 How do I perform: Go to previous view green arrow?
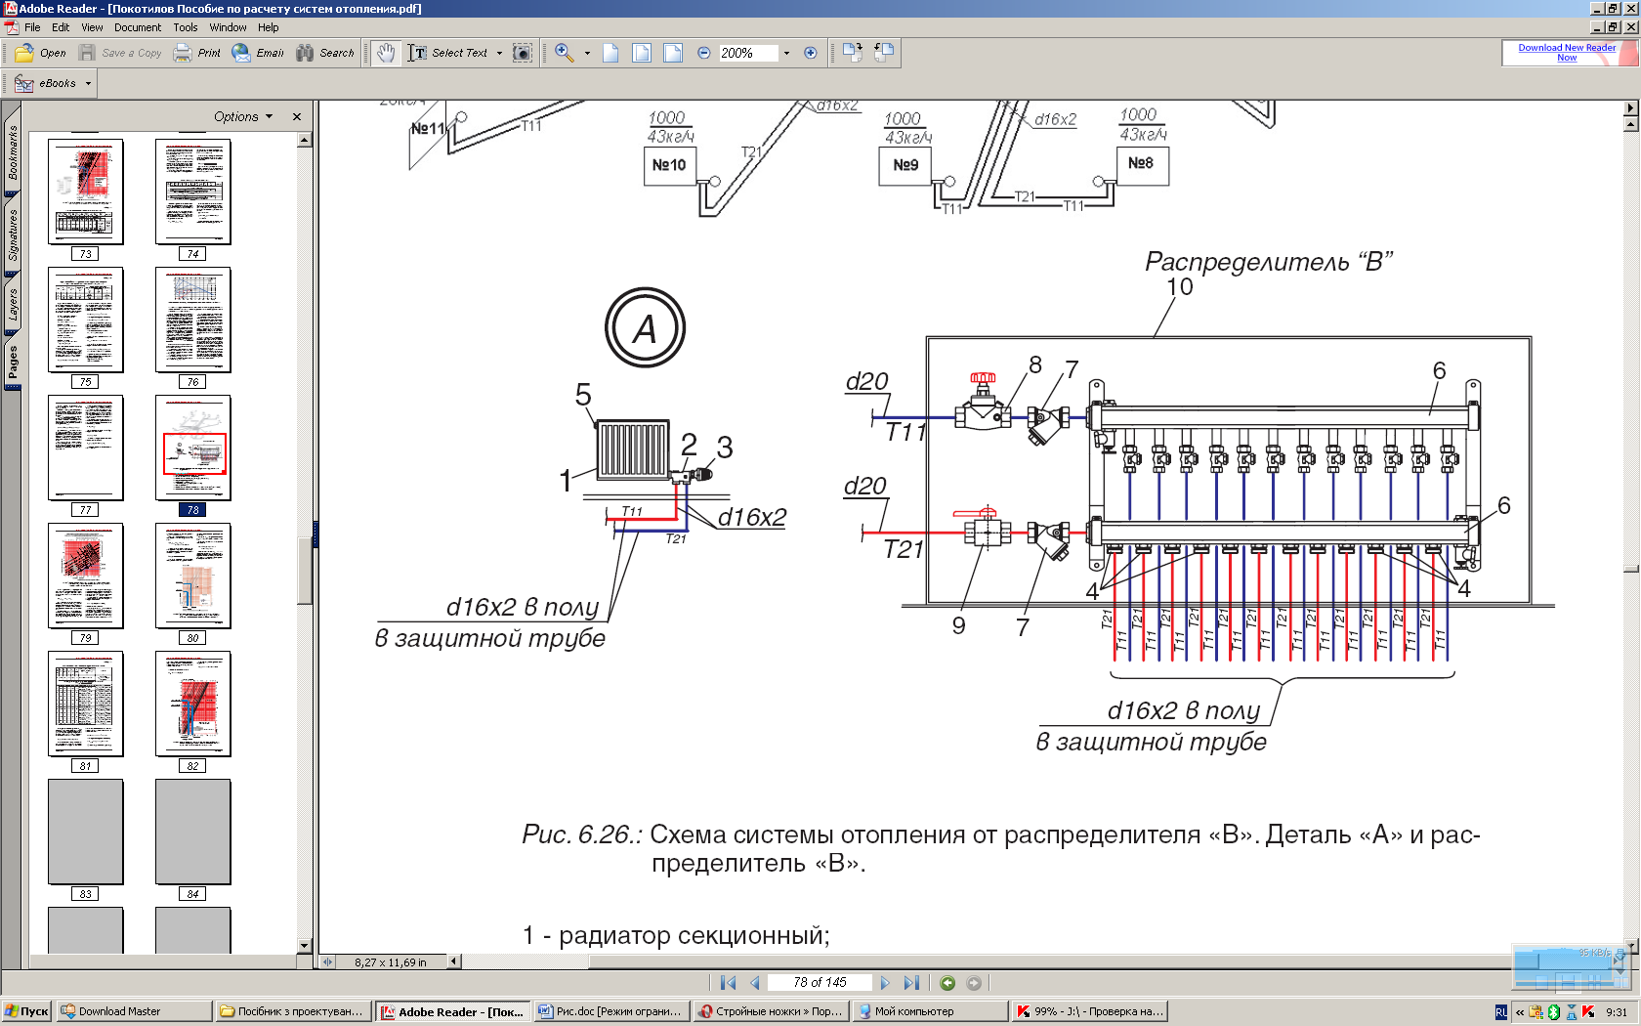coord(947,983)
